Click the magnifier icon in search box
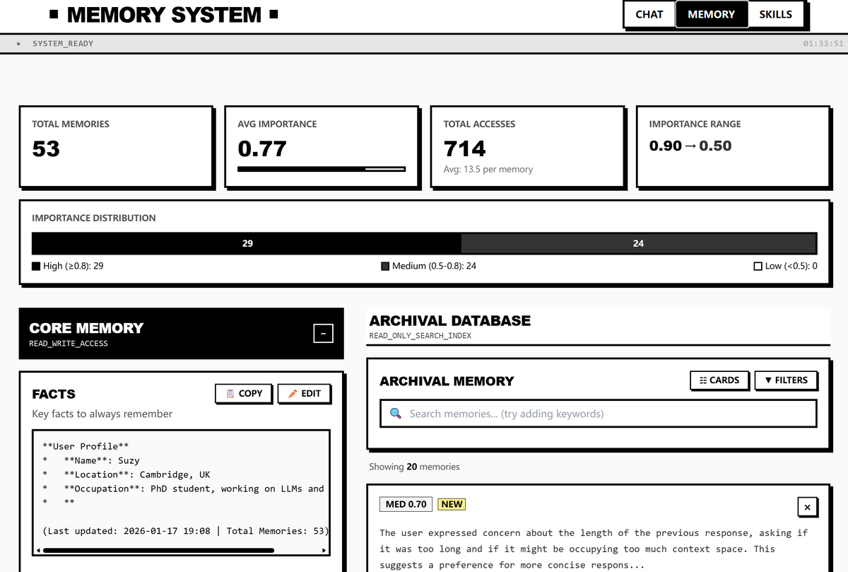848x572 pixels. [x=396, y=414]
